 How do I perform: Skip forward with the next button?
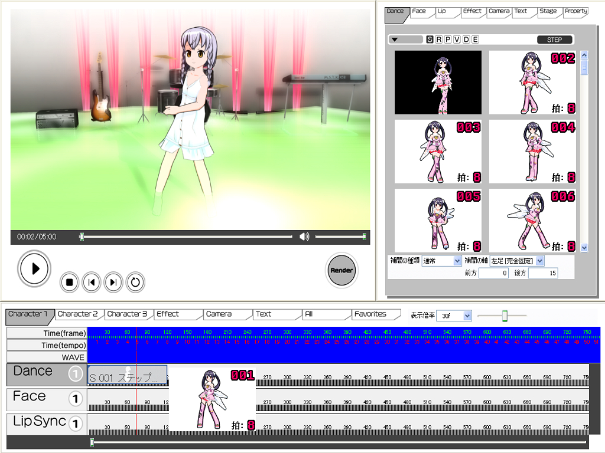click(x=113, y=283)
